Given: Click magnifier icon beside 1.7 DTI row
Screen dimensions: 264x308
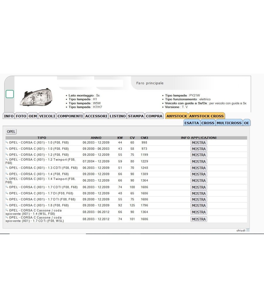Looking at the screenshot, I should click(x=7, y=199).
